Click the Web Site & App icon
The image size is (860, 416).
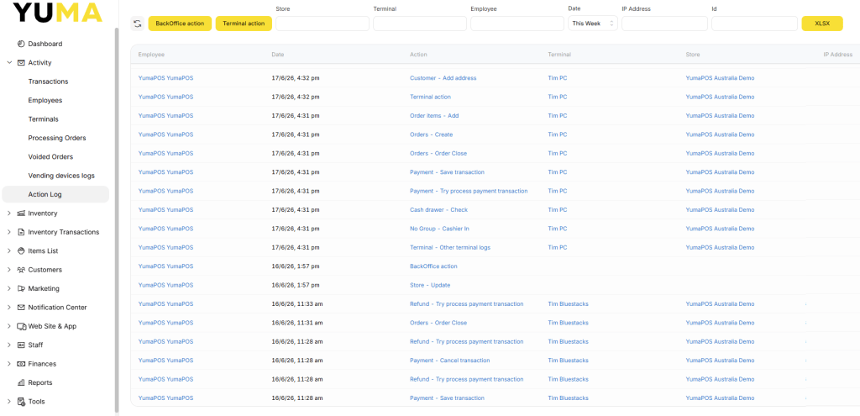[21, 326]
